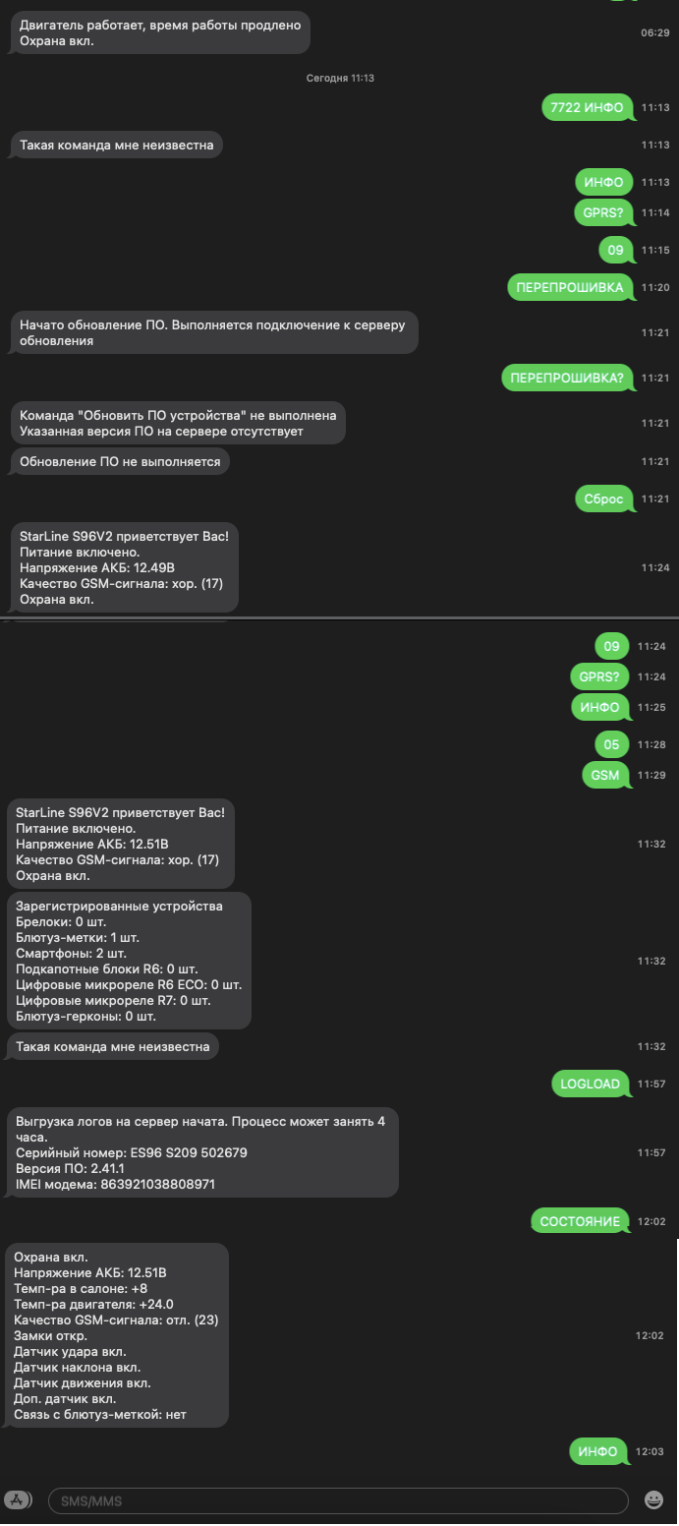
Task: Select the "Выгрузка логов на сервер" message
Action: pos(202,1152)
